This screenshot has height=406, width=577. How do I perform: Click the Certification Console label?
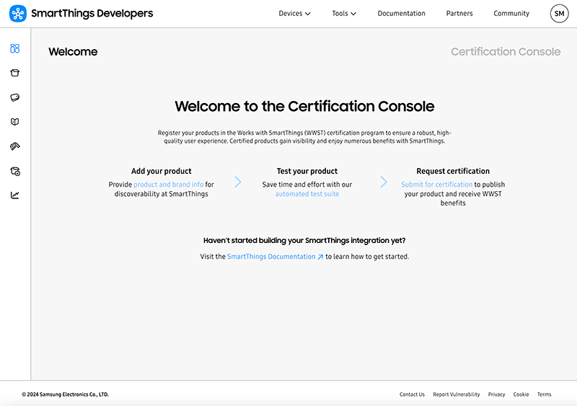point(506,51)
